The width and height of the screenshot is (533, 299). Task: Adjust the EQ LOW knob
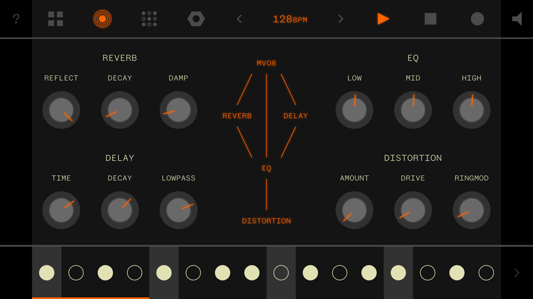(x=354, y=110)
